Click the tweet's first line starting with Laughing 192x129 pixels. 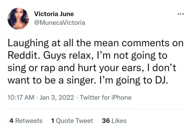(x=96, y=43)
